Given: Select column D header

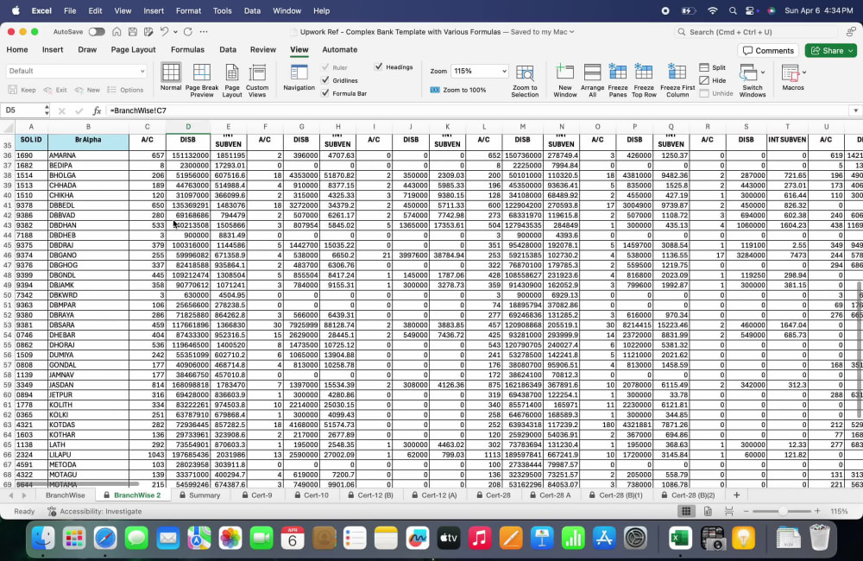Looking at the screenshot, I should (x=188, y=127).
